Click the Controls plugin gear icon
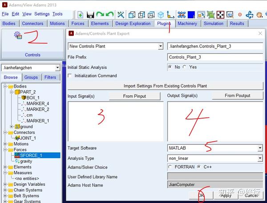This screenshot has height=203, width=267. click(18, 36)
